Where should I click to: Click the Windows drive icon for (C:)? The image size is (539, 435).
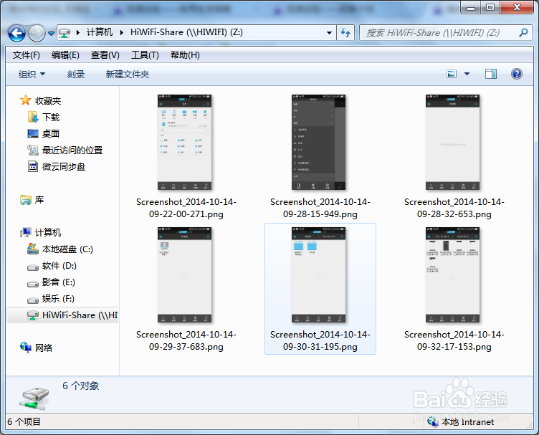pos(33,249)
